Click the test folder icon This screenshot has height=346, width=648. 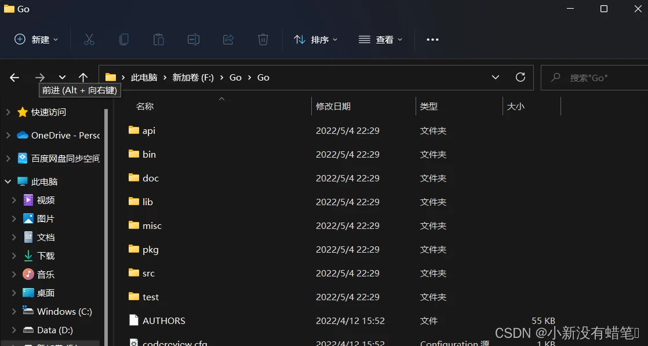pos(133,297)
